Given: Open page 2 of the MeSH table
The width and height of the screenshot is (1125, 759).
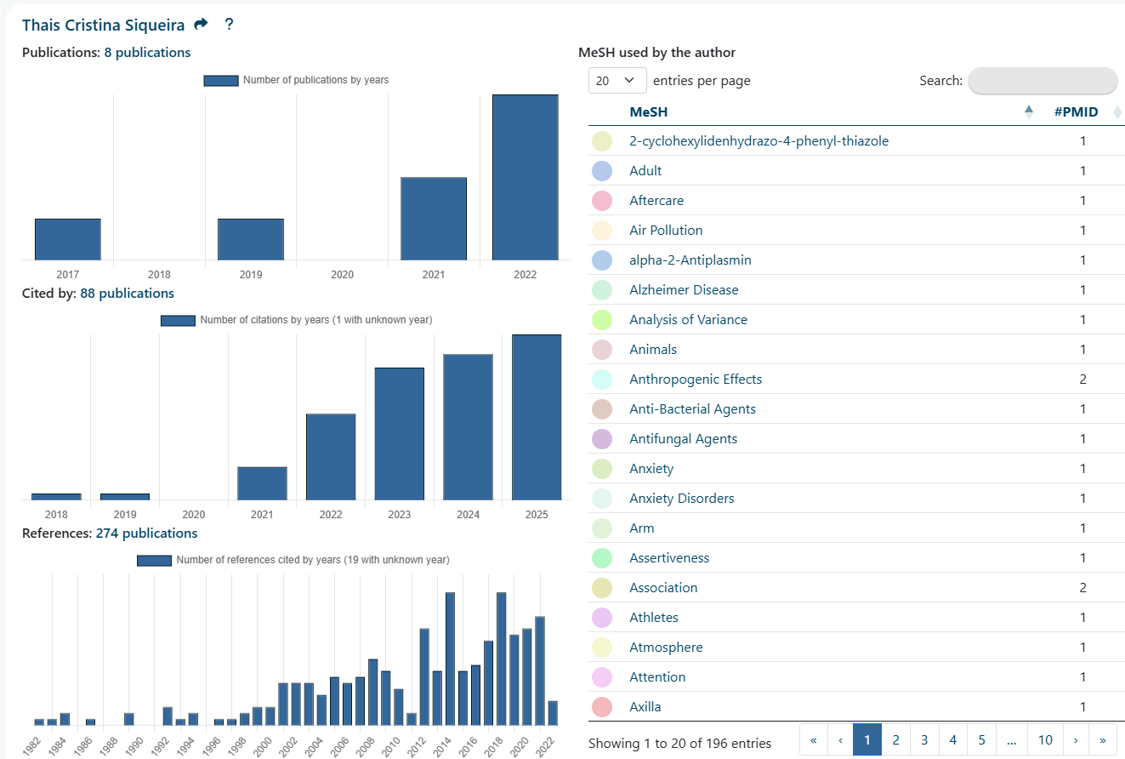Looking at the screenshot, I should 895,740.
